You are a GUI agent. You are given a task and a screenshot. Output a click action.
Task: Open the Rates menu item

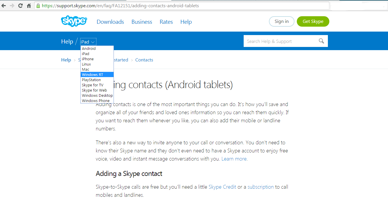click(x=166, y=22)
